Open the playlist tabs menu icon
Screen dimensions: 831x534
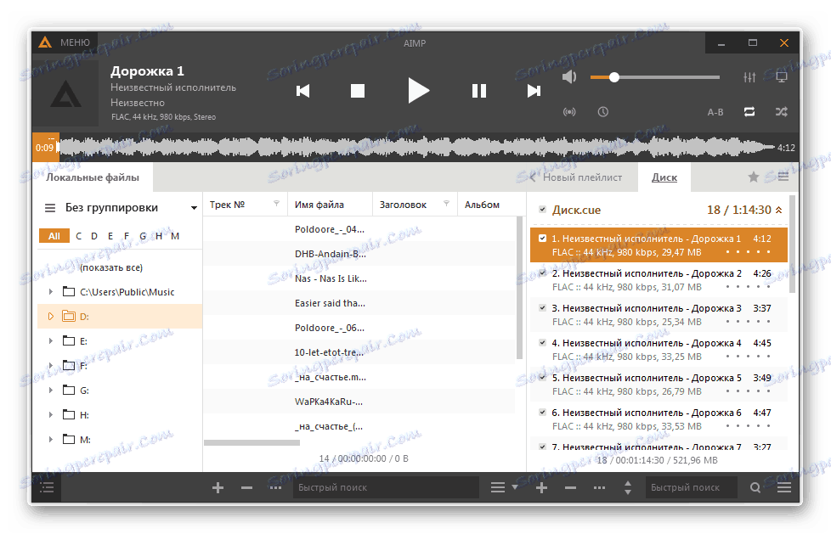click(783, 177)
